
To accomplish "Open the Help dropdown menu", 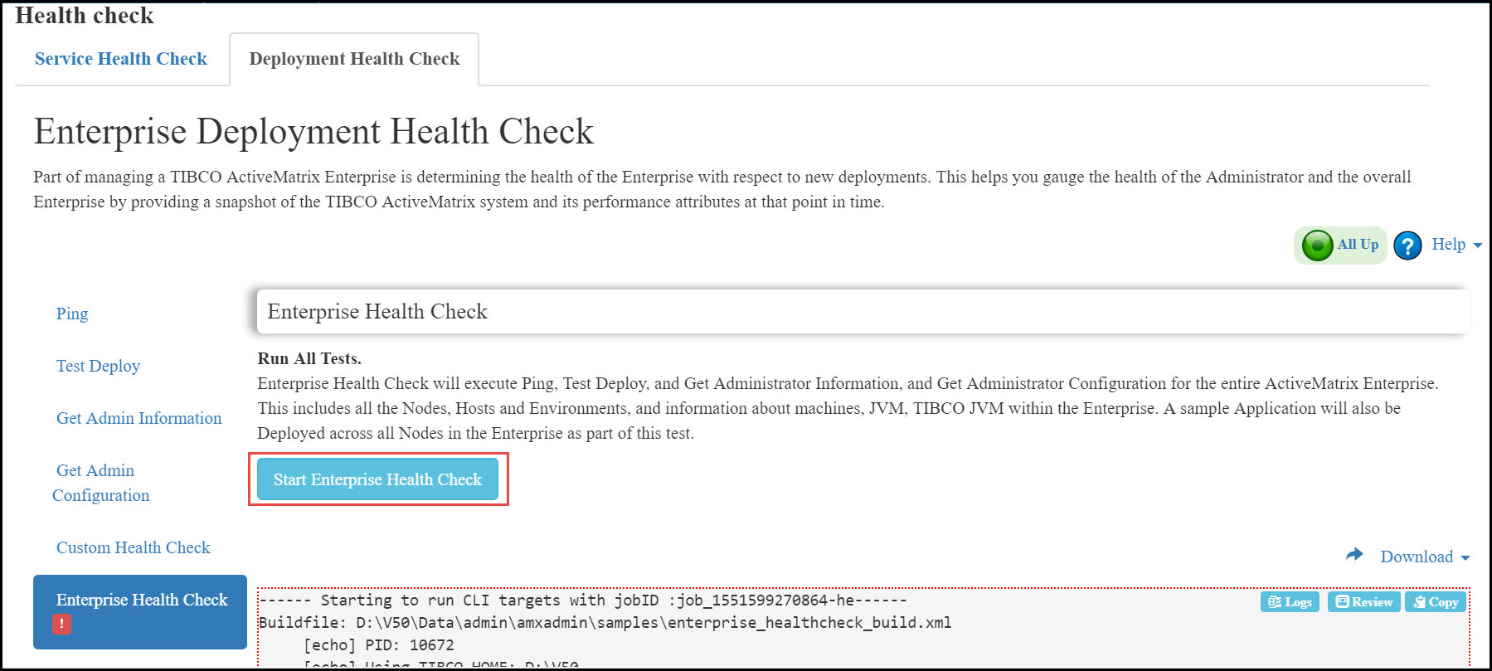I will pyautogui.click(x=1456, y=245).
